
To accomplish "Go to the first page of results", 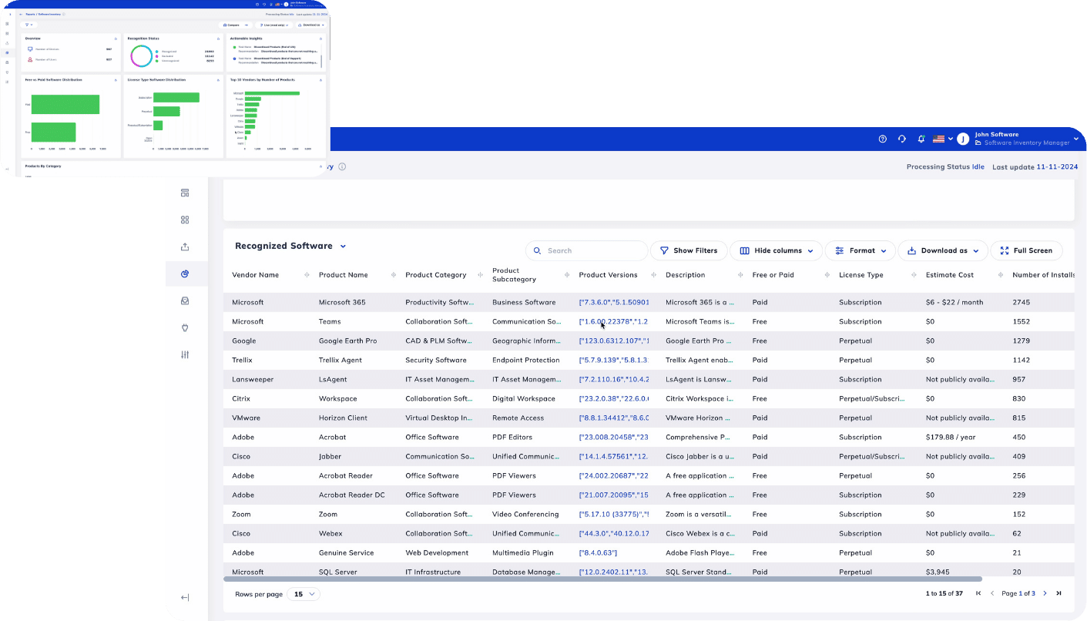I will 978,593.
